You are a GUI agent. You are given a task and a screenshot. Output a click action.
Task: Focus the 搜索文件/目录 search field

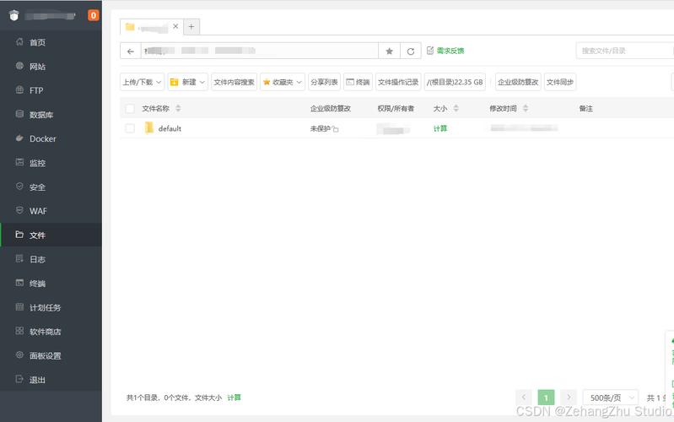point(624,51)
